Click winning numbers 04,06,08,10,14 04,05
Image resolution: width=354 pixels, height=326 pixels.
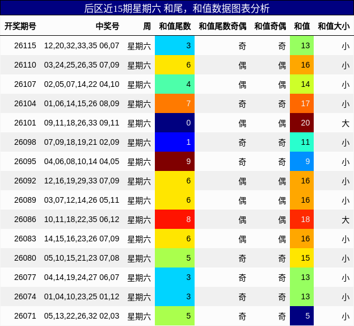(82, 161)
